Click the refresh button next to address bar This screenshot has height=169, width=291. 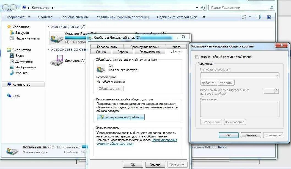(203, 8)
